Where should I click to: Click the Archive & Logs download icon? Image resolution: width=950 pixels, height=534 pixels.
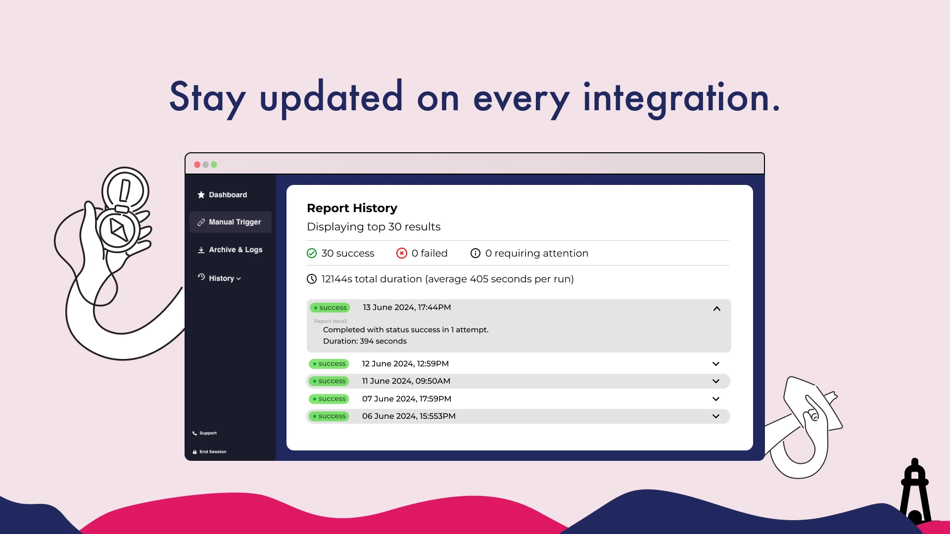[201, 250]
